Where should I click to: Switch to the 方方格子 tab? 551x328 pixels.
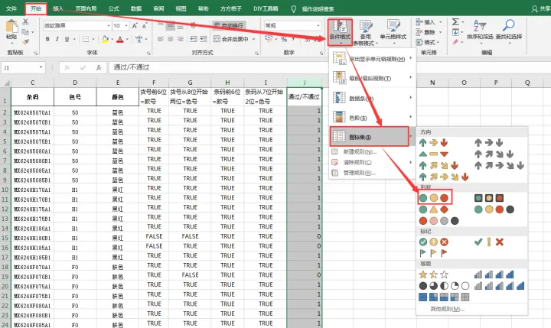click(x=231, y=8)
